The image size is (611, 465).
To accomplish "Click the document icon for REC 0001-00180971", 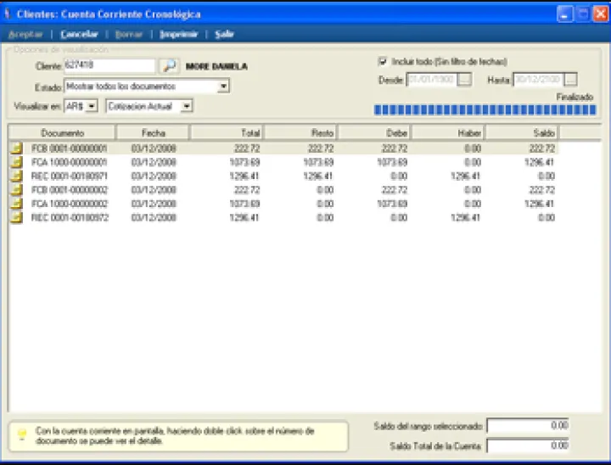I will click(x=16, y=176).
